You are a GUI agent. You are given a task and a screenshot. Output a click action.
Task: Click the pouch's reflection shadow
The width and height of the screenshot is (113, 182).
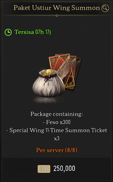point(49,100)
